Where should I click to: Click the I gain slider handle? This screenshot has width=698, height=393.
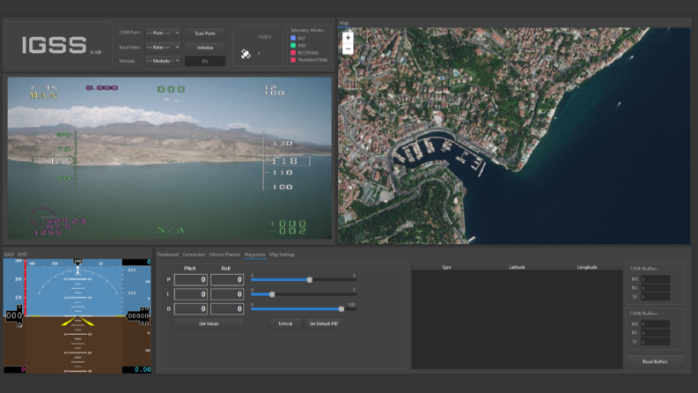[272, 294]
